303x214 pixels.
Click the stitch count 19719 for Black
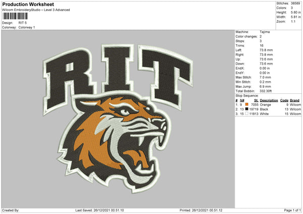[254, 110]
